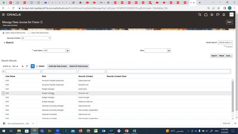Show hidden system tray icons
This screenshot has height=134, width=238.
click(x=188, y=131)
